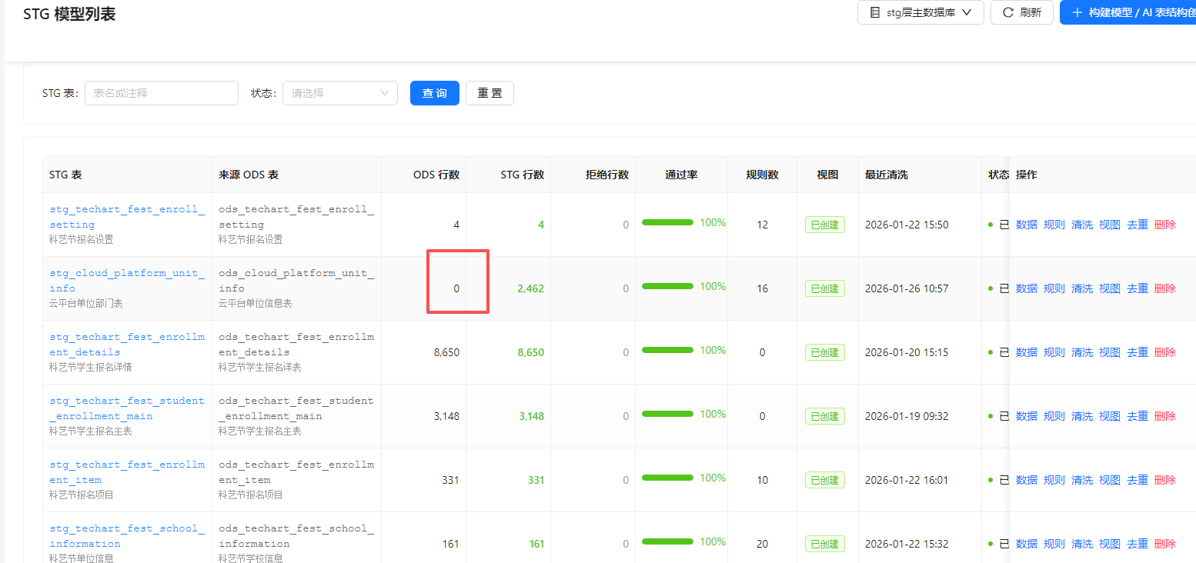Click the refresh icon button 刷新

tap(1021, 12)
